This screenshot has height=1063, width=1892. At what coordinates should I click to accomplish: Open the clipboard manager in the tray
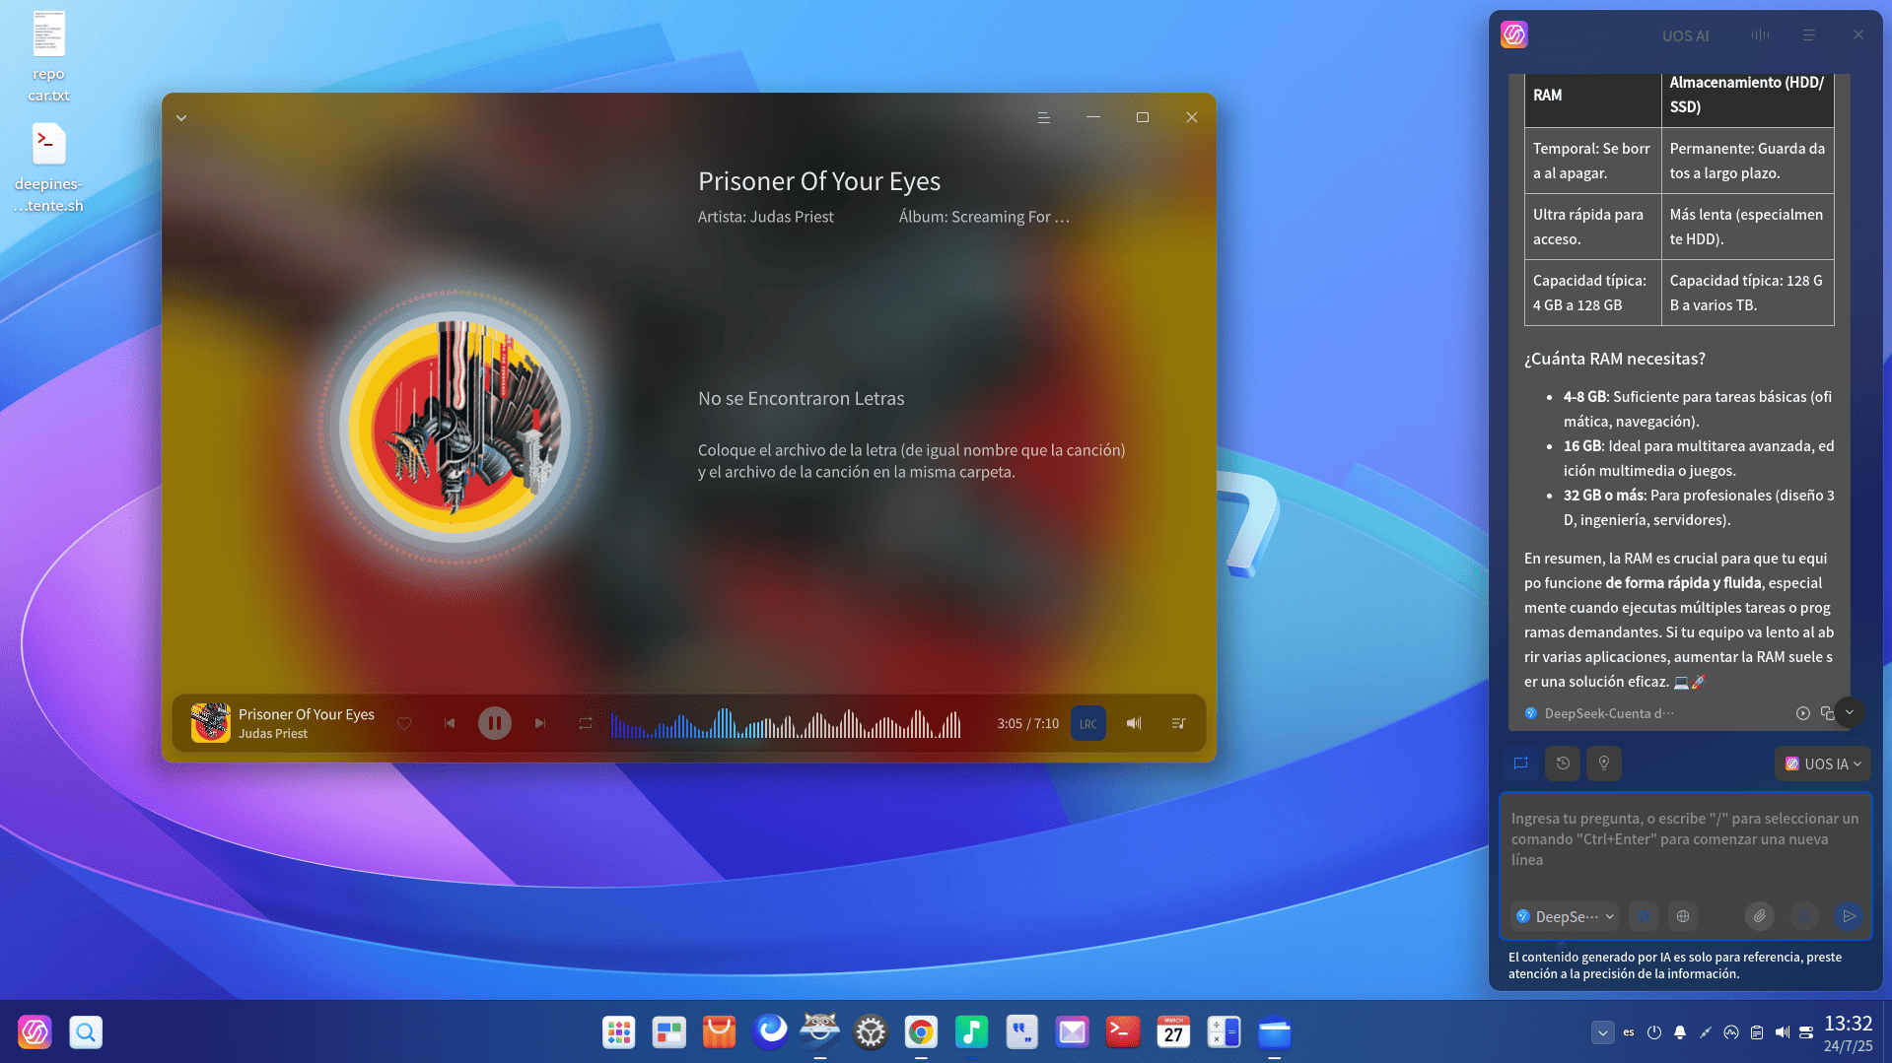(1757, 1032)
